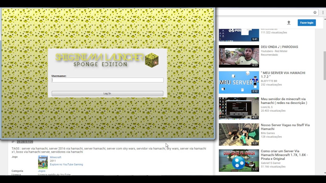Open the DEU ONDA ♪ | PARODIAS title link

tap(279, 47)
